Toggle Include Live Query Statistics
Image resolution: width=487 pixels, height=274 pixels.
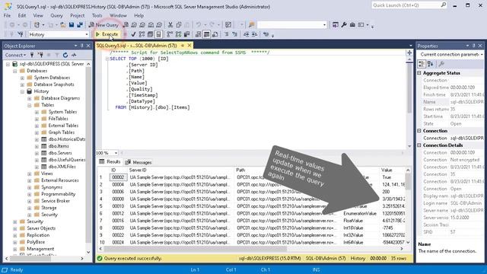[178, 34]
